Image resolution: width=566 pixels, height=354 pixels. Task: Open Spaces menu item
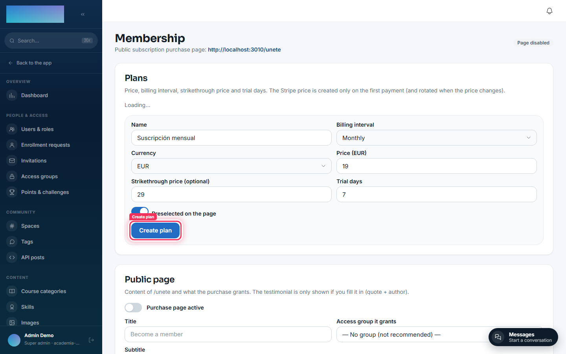51,226
